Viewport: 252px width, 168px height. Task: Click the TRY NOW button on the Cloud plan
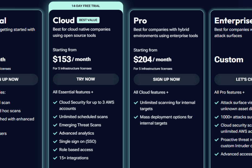click(x=86, y=79)
